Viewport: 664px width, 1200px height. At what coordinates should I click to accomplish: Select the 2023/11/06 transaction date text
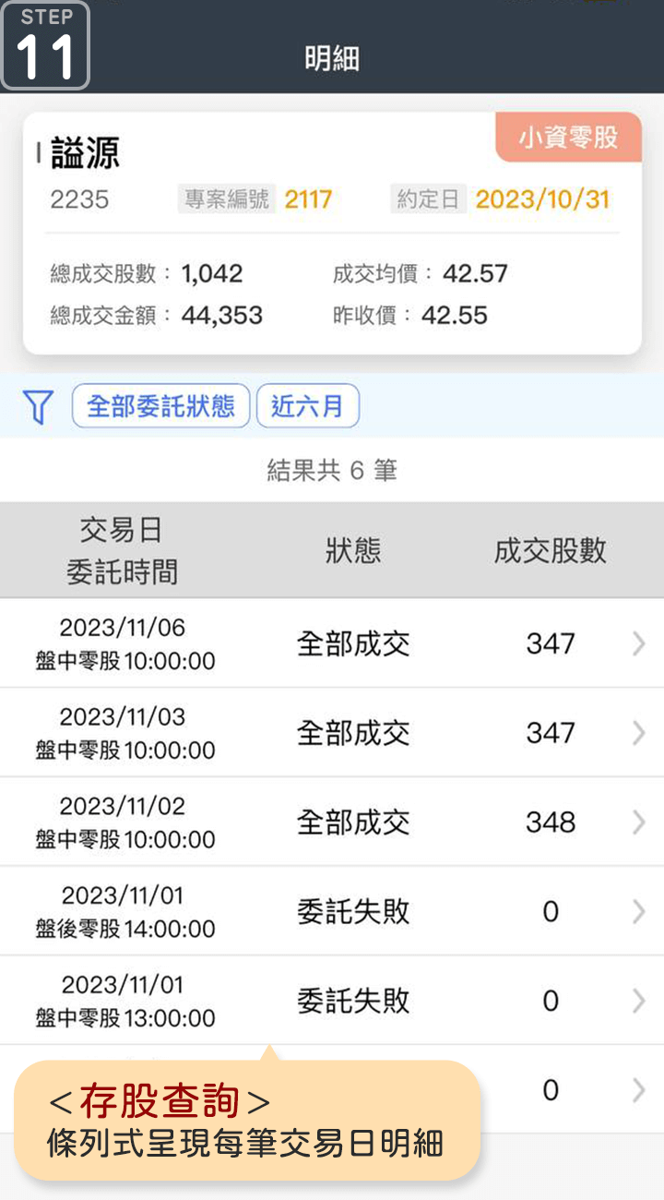123,628
